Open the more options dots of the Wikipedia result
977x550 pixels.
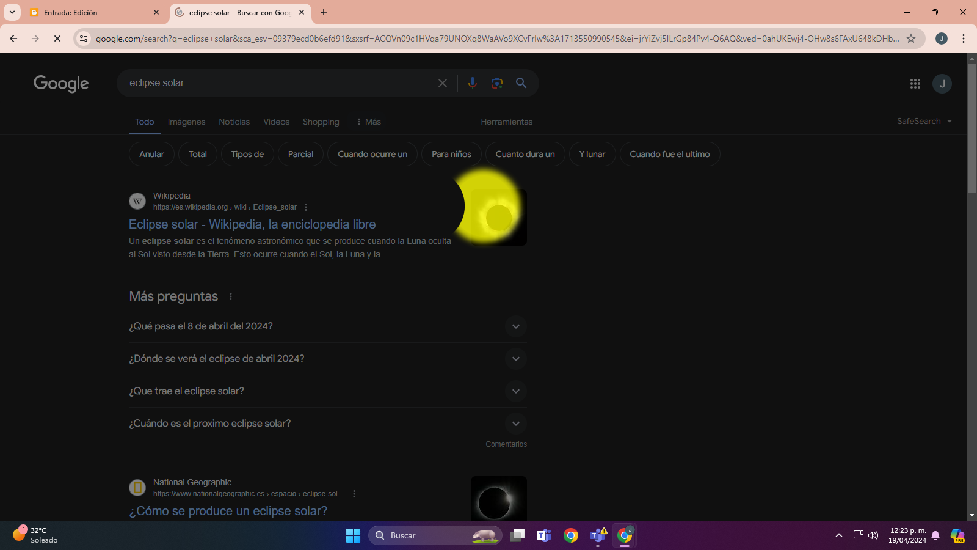306,207
